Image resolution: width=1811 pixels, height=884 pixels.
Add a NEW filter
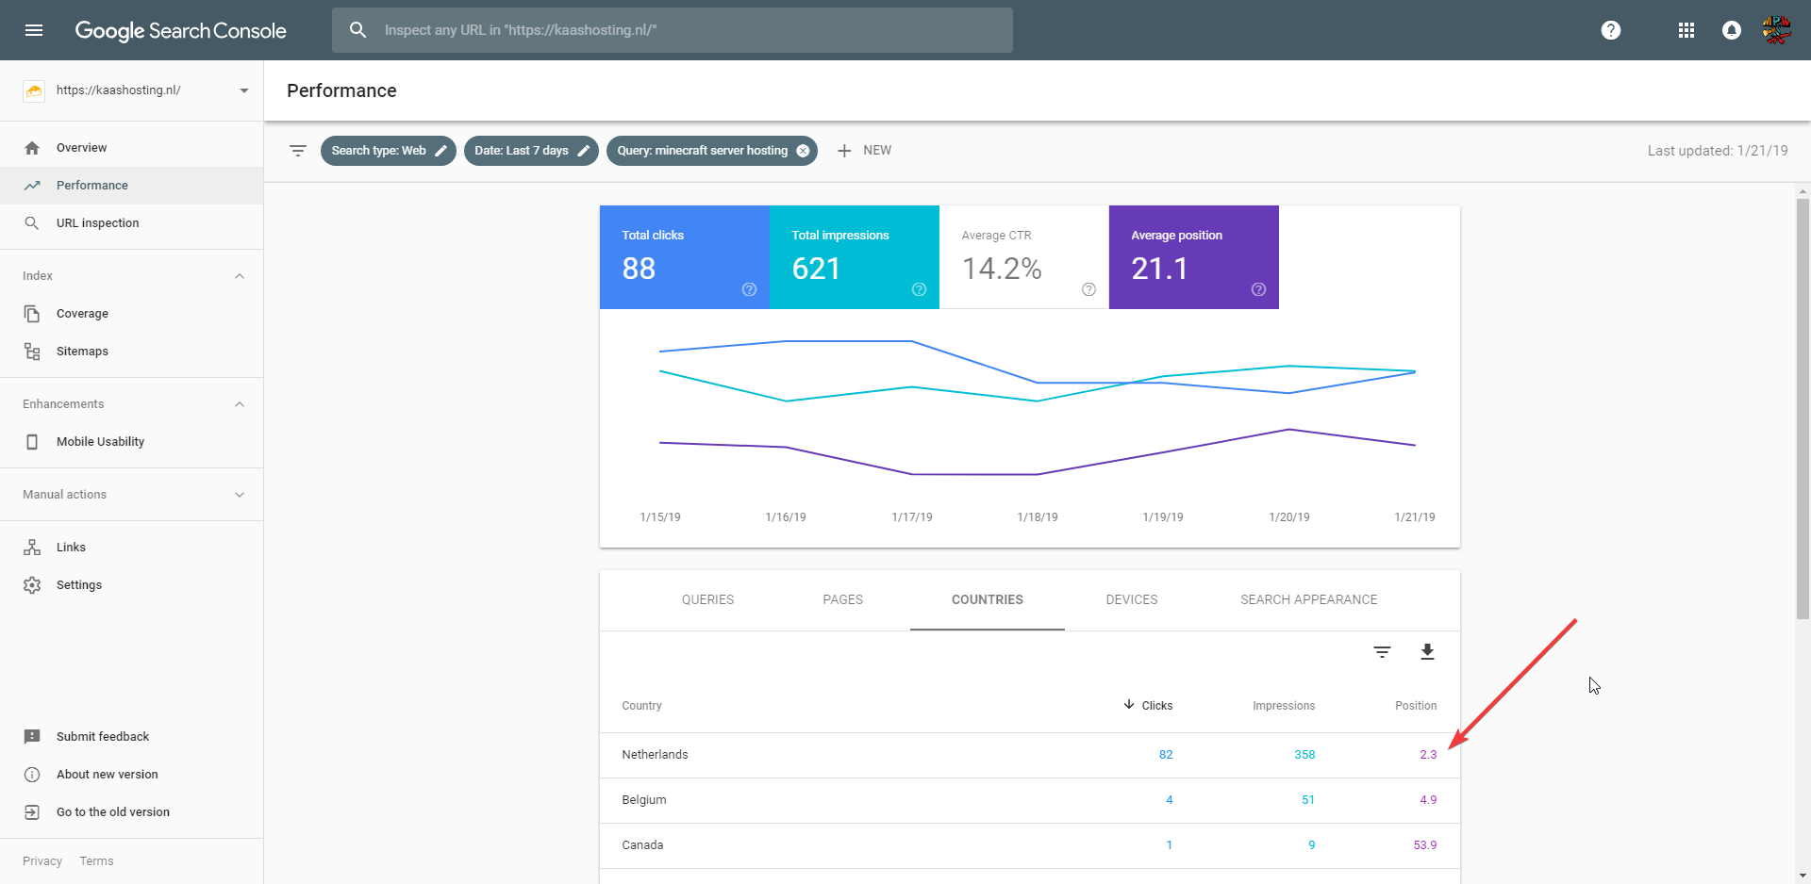click(x=864, y=151)
